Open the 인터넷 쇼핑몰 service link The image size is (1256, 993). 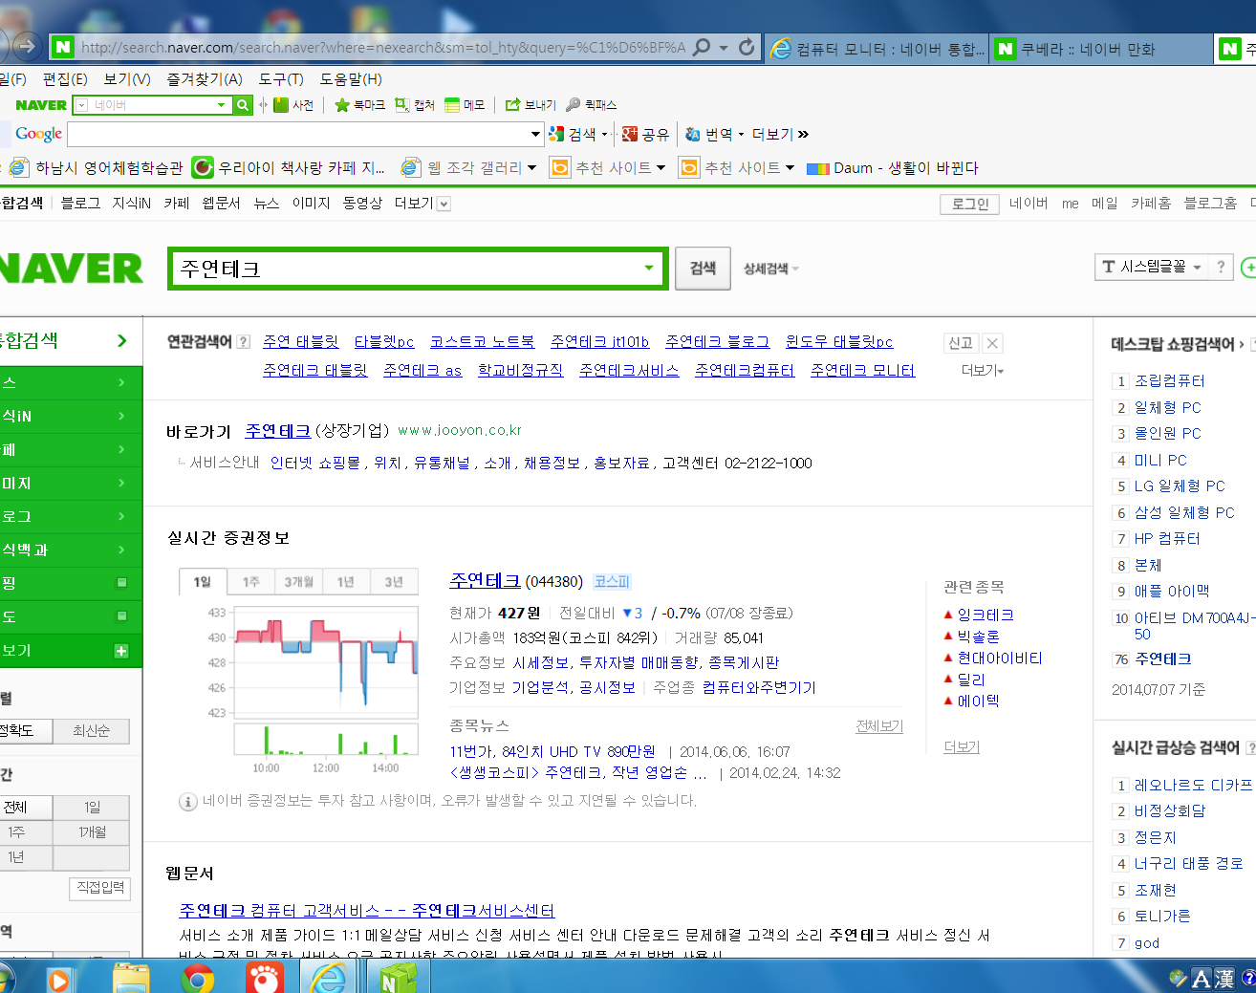pos(315,463)
